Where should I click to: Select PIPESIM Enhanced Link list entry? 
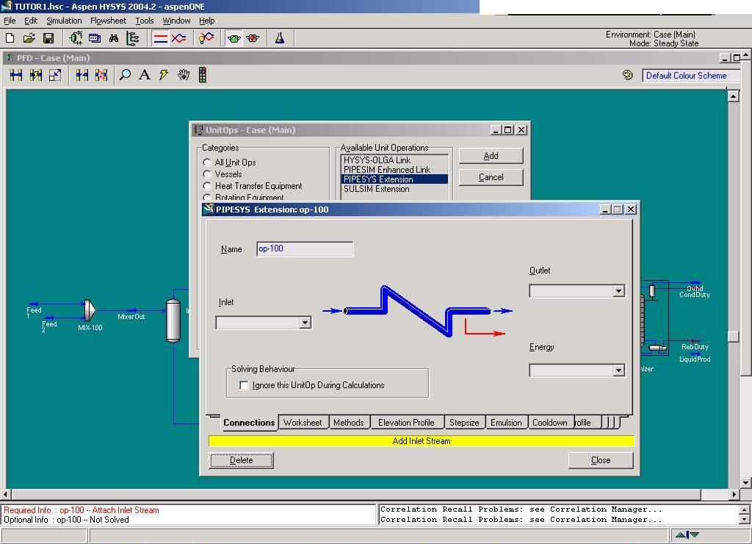point(394,170)
